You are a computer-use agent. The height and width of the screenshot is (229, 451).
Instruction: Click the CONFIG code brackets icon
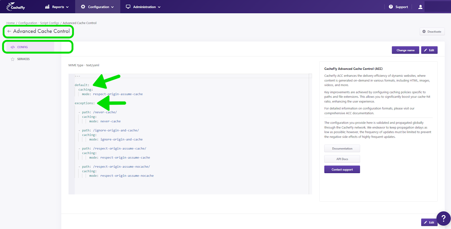(x=13, y=47)
